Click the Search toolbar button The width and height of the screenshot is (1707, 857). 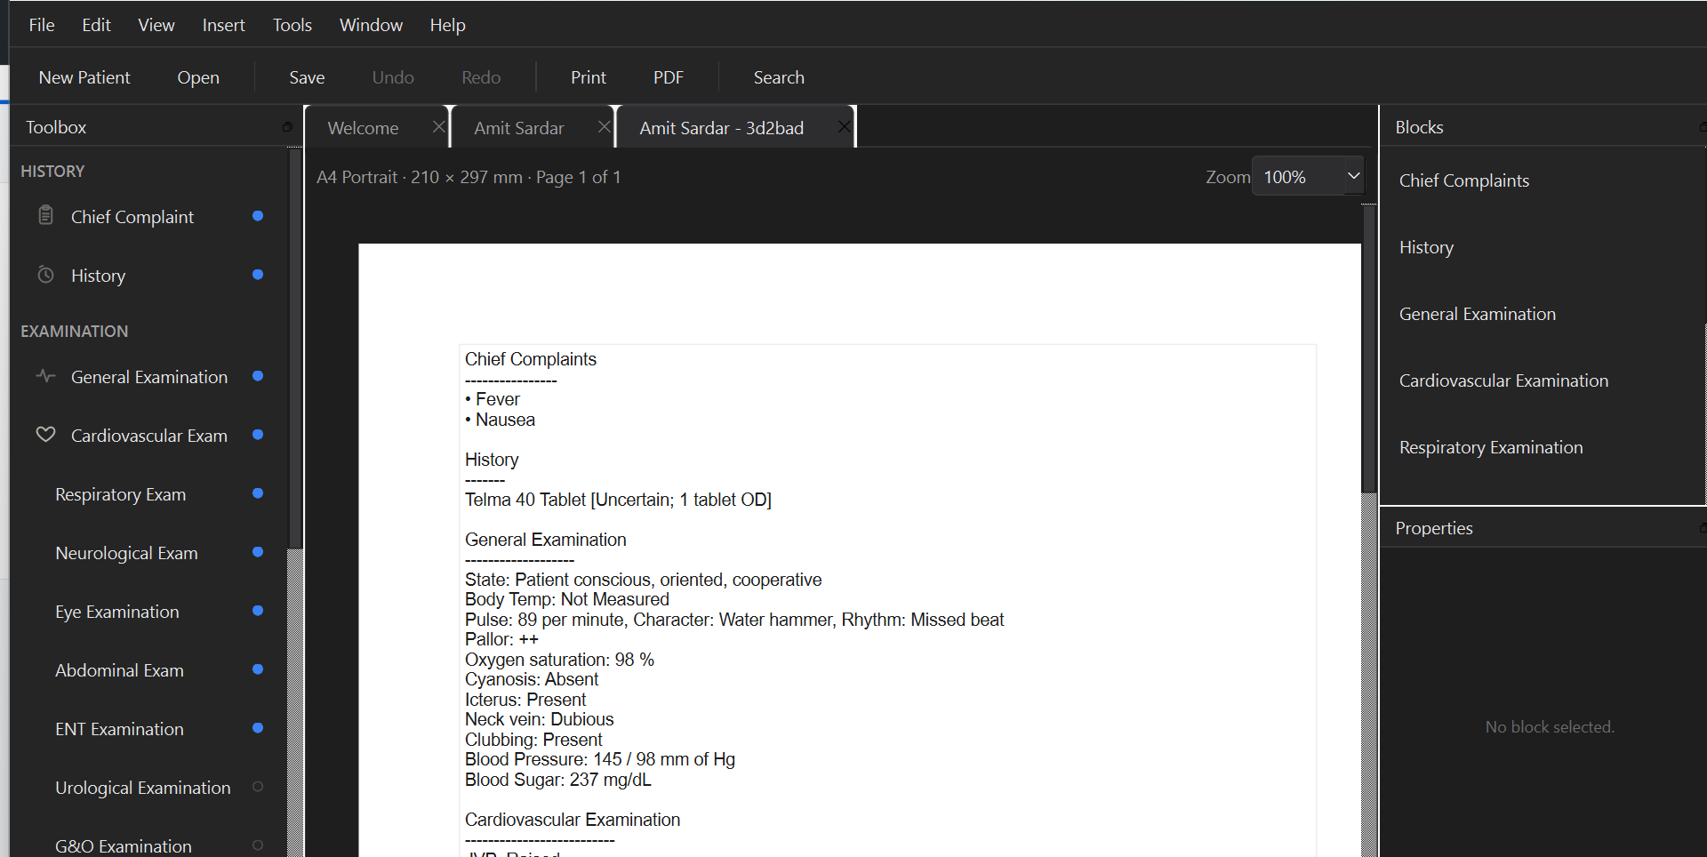[779, 77]
